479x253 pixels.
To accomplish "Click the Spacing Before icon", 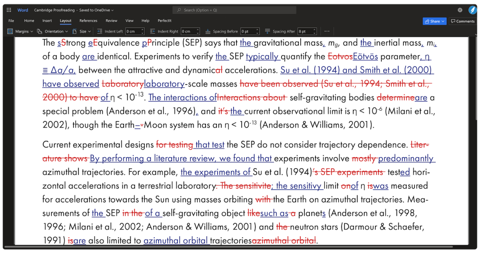I will [208, 31].
